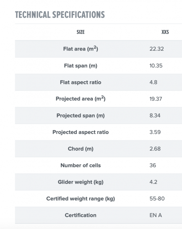Screen dimensions: 182x229
Task: Select the projected span value 8.34
Action: 155,116
